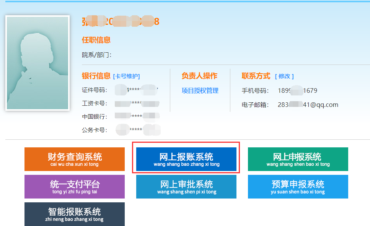Viewport: 370px width, 226px height.
Task: Open the 智能报账系统 dark tile
Action: 75,214
